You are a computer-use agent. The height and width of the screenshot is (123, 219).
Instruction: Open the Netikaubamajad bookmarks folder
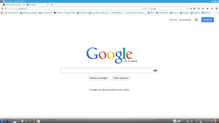[29, 13]
